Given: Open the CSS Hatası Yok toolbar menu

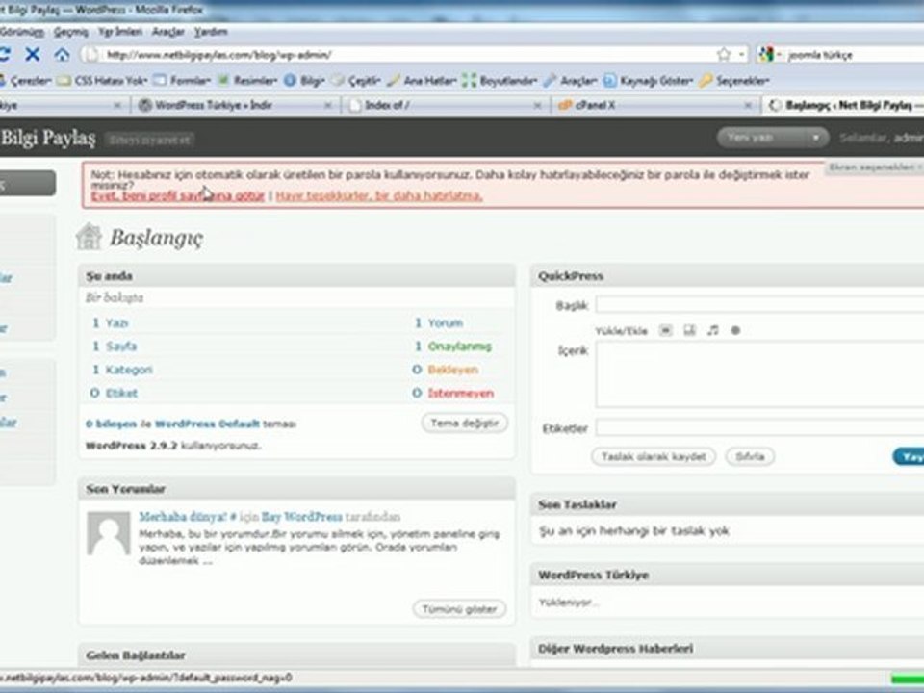Looking at the screenshot, I should (103, 80).
